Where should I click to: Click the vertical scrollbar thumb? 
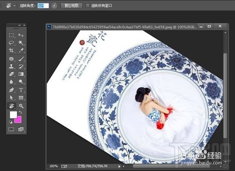point(225,96)
